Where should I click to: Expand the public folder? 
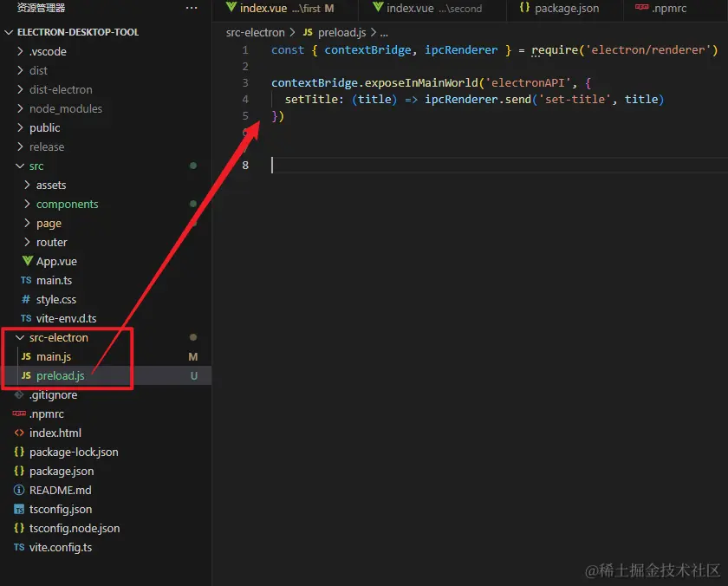click(20, 127)
